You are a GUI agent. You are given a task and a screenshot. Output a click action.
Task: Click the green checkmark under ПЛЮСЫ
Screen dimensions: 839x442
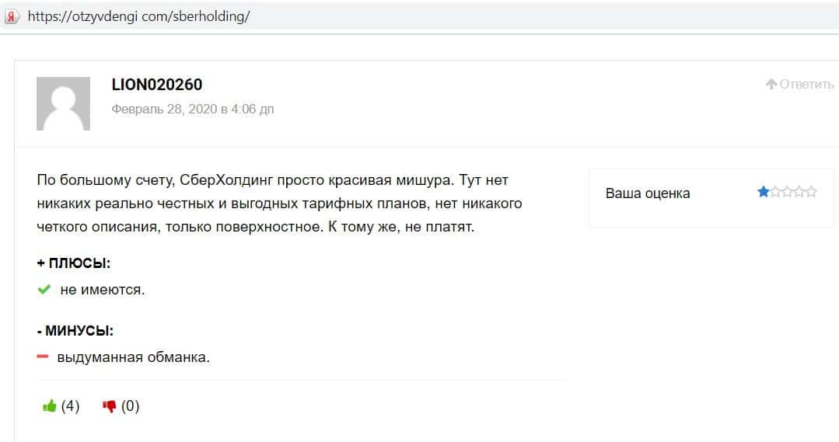[x=44, y=290]
